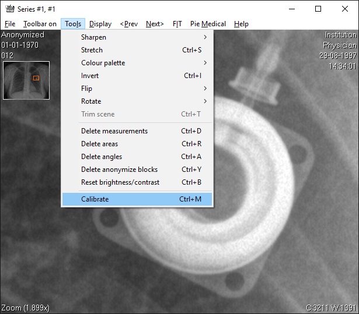Choose Delete measurements
Image resolution: width=359 pixels, height=314 pixels.
137,131
